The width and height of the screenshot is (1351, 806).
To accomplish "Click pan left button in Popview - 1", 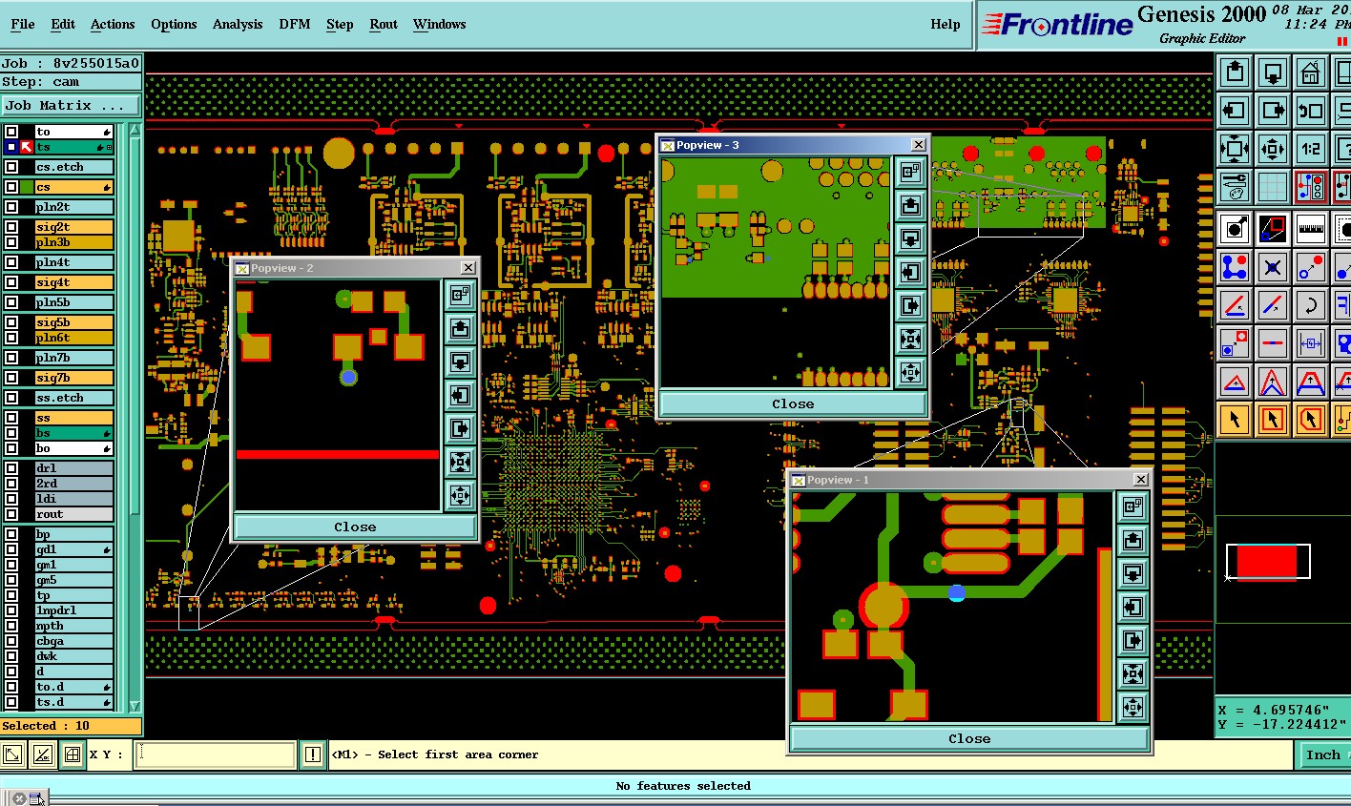I will [x=1133, y=607].
